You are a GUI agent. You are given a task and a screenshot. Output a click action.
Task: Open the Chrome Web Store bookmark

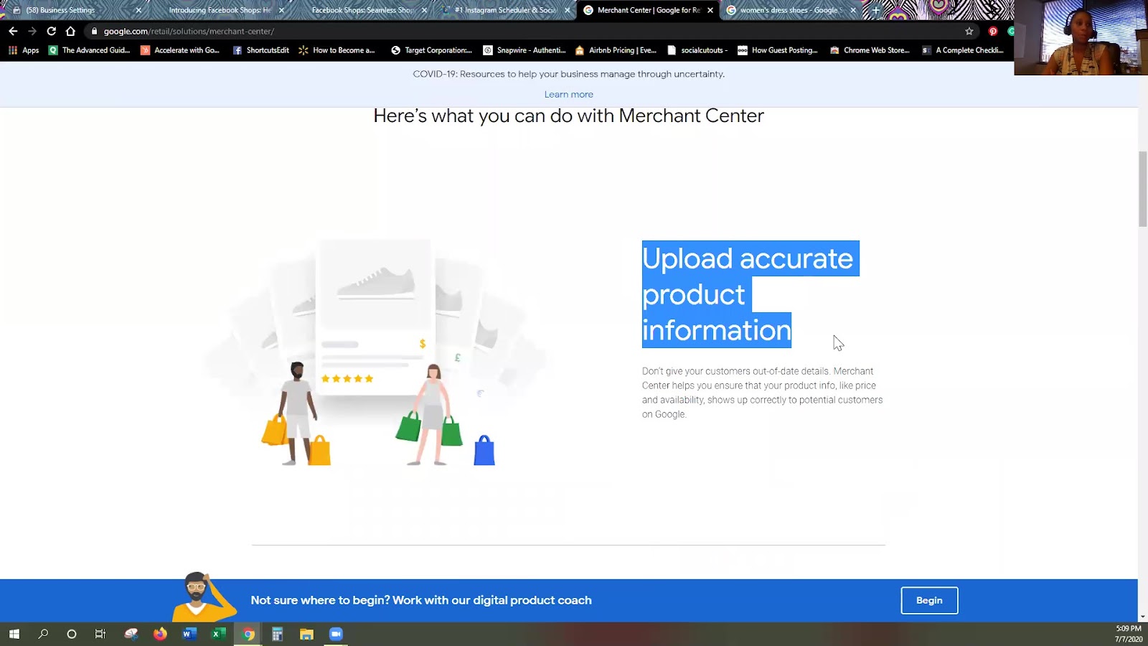click(870, 50)
